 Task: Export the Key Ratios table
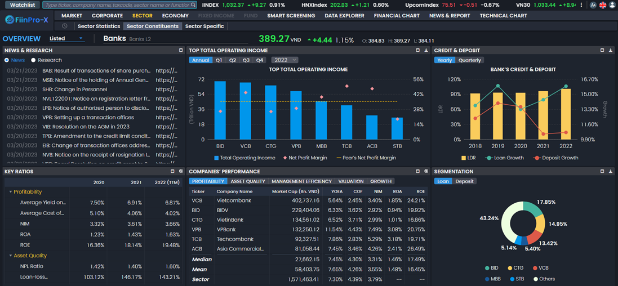[x=181, y=171]
